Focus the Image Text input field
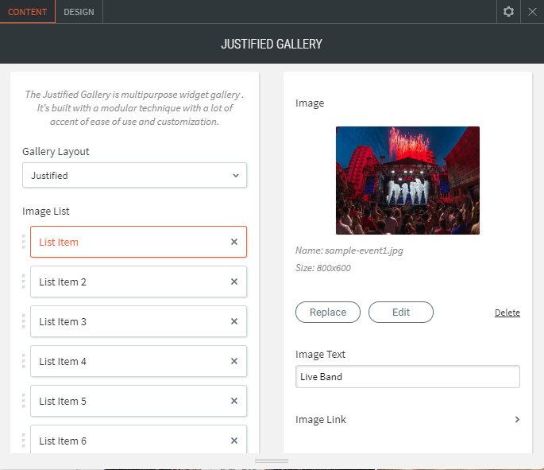The height and width of the screenshot is (470, 544). 407,377
